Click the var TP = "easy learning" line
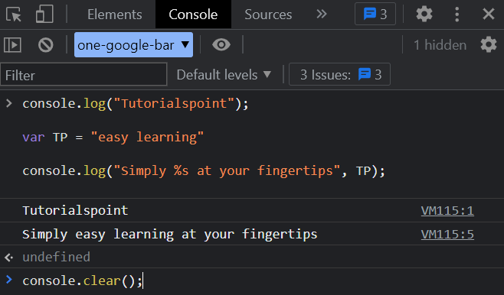Image resolution: width=504 pixels, height=295 pixels. [x=113, y=138]
